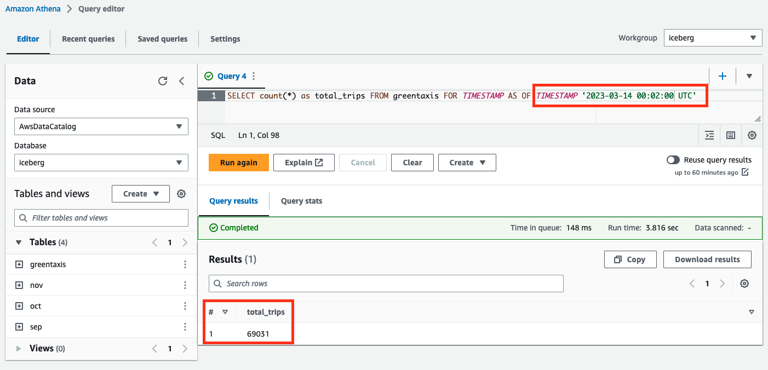Collapse the Data panel with the chevron
This screenshot has height=370, width=768.
point(181,80)
